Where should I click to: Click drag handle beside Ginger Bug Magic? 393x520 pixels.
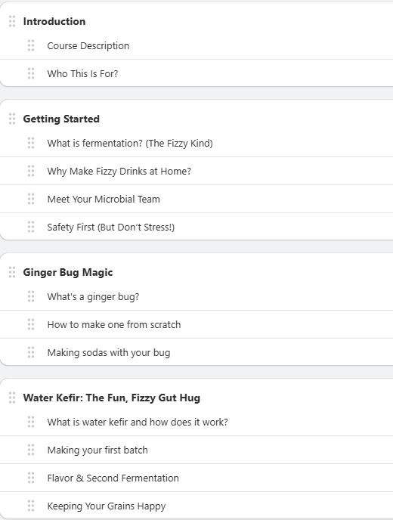[12, 272]
